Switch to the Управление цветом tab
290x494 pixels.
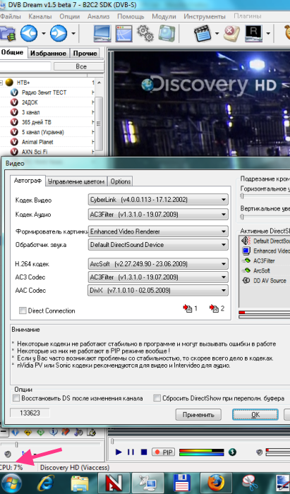[76, 181]
